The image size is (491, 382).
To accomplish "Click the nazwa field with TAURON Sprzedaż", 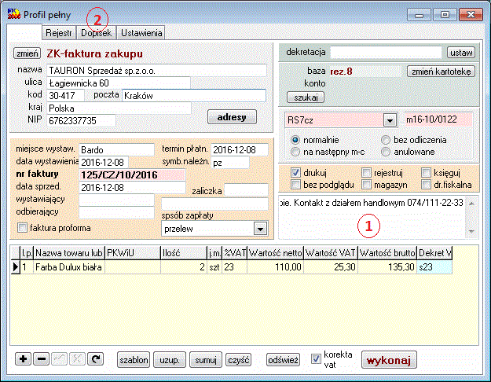I will click(x=156, y=71).
